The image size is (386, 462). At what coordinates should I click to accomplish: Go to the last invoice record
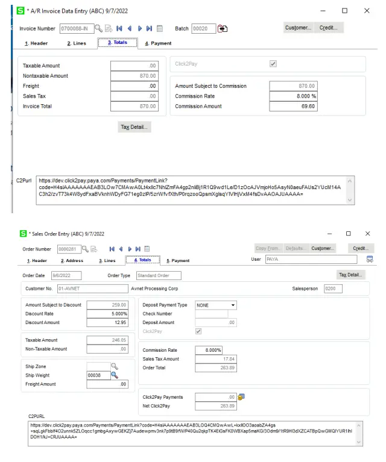(150, 28)
